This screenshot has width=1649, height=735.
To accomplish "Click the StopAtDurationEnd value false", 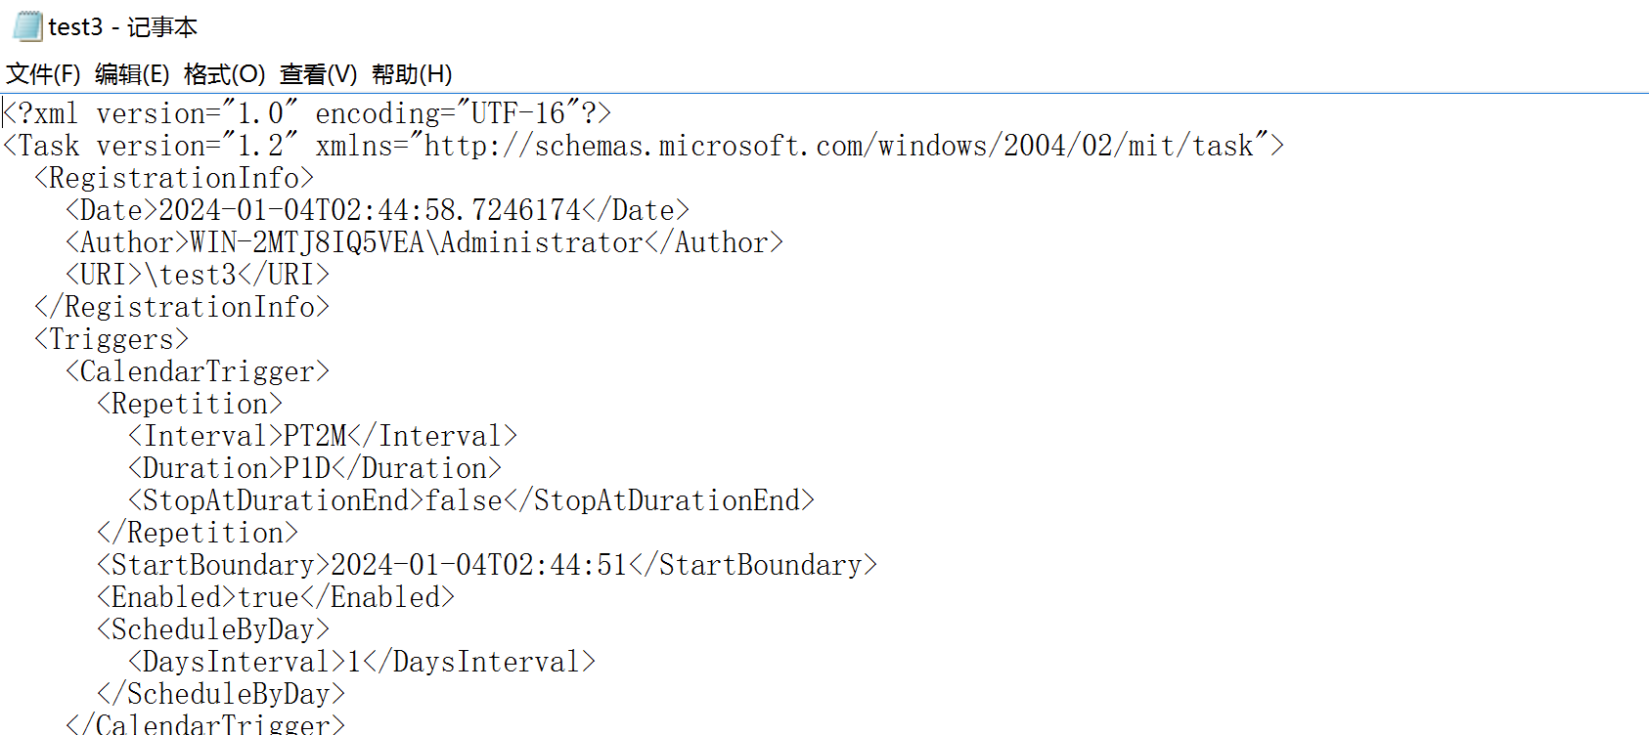I will pyautogui.click(x=464, y=500).
